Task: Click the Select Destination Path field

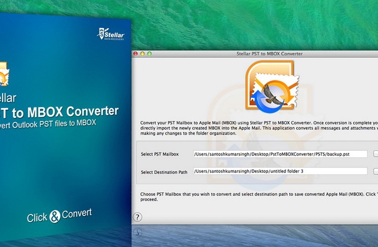Action: click(280, 171)
